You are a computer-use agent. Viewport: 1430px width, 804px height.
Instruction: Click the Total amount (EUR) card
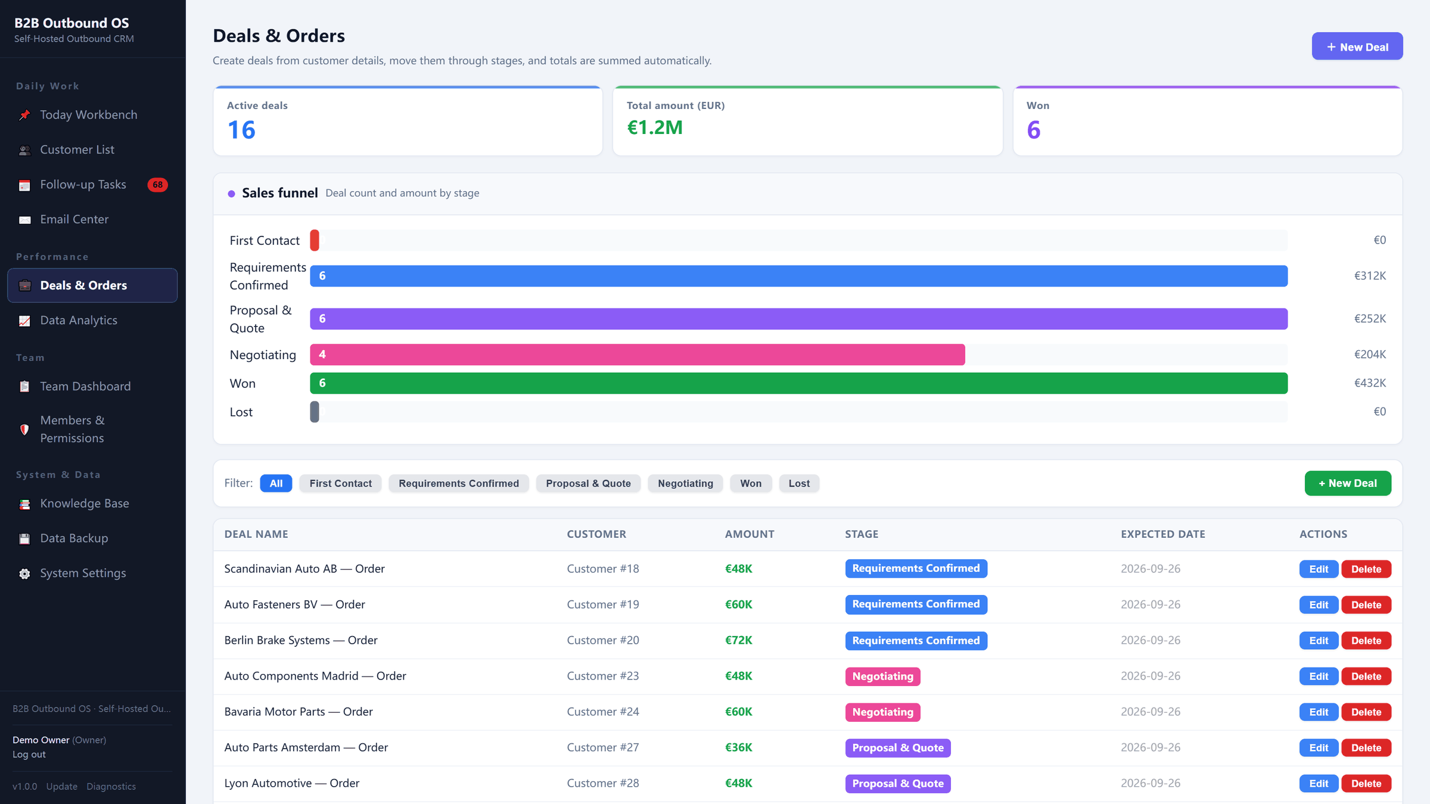(x=808, y=121)
